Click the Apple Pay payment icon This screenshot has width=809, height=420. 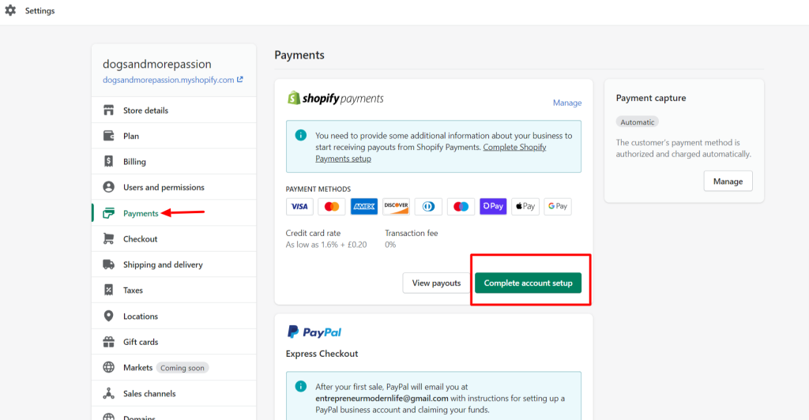(x=525, y=207)
